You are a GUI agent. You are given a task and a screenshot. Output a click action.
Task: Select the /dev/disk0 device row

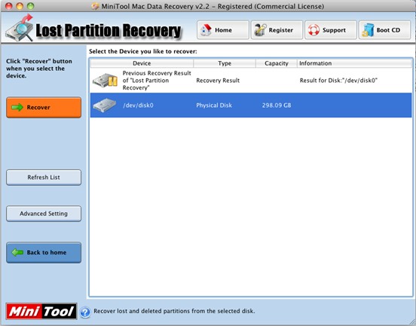click(x=251, y=105)
